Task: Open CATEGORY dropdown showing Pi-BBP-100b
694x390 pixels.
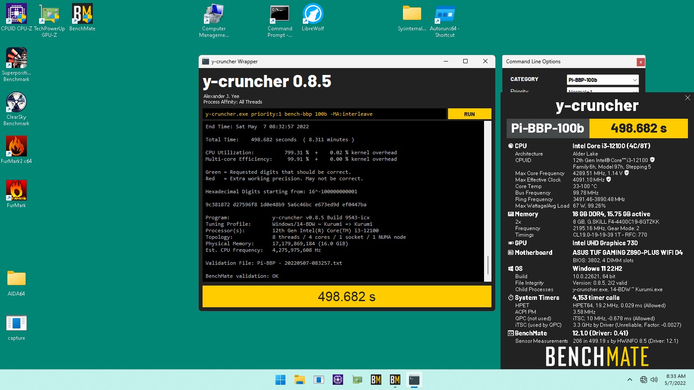Action: [x=602, y=80]
